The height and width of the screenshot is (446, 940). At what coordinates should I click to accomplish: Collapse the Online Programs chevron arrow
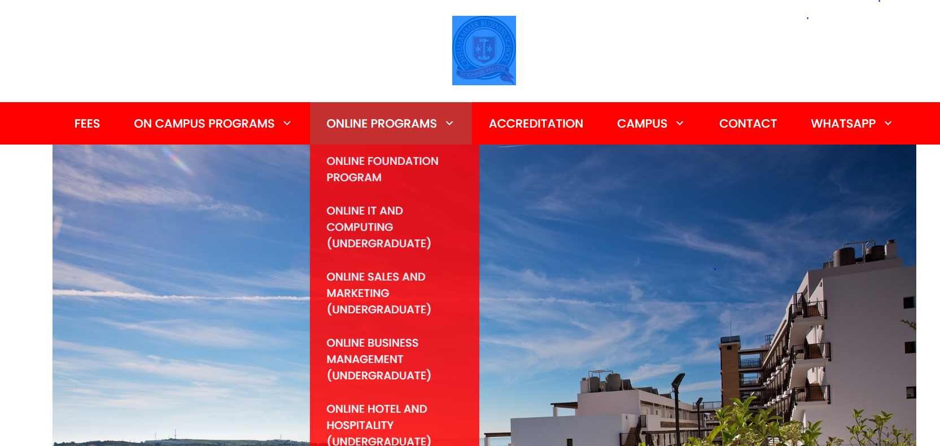[450, 124]
